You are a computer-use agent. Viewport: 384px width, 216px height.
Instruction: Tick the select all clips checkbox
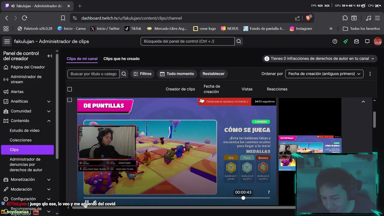[x=70, y=89]
